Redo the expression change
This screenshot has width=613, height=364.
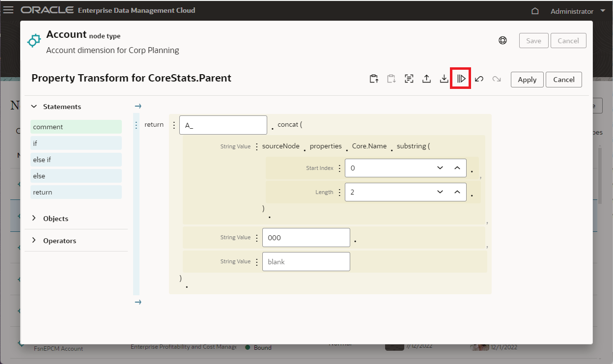[497, 79]
